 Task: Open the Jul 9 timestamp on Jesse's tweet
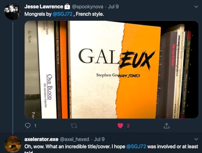(113, 7)
